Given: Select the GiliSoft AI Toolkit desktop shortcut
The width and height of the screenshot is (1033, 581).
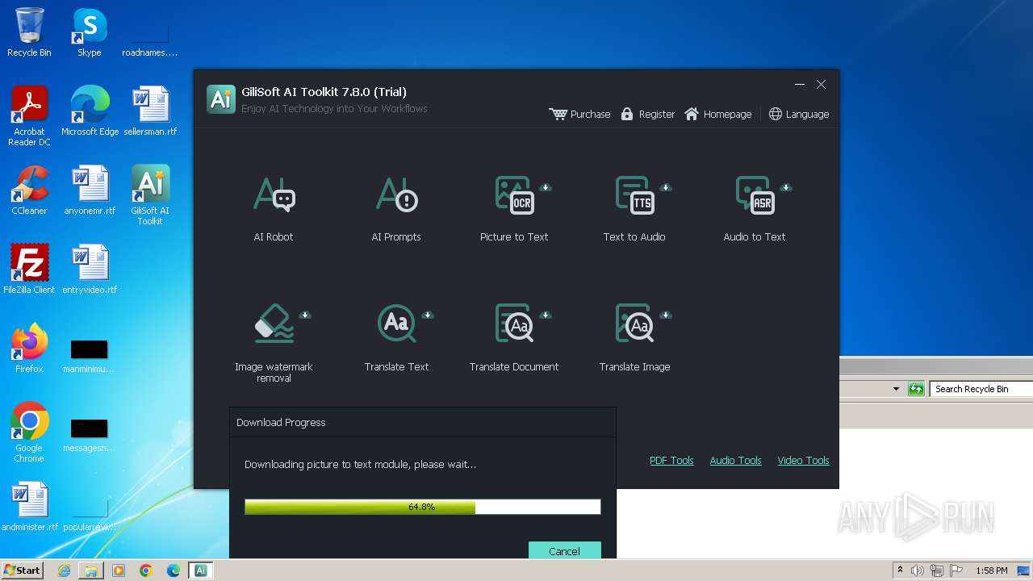Looking at the screenshot, I should coord(150,195).
